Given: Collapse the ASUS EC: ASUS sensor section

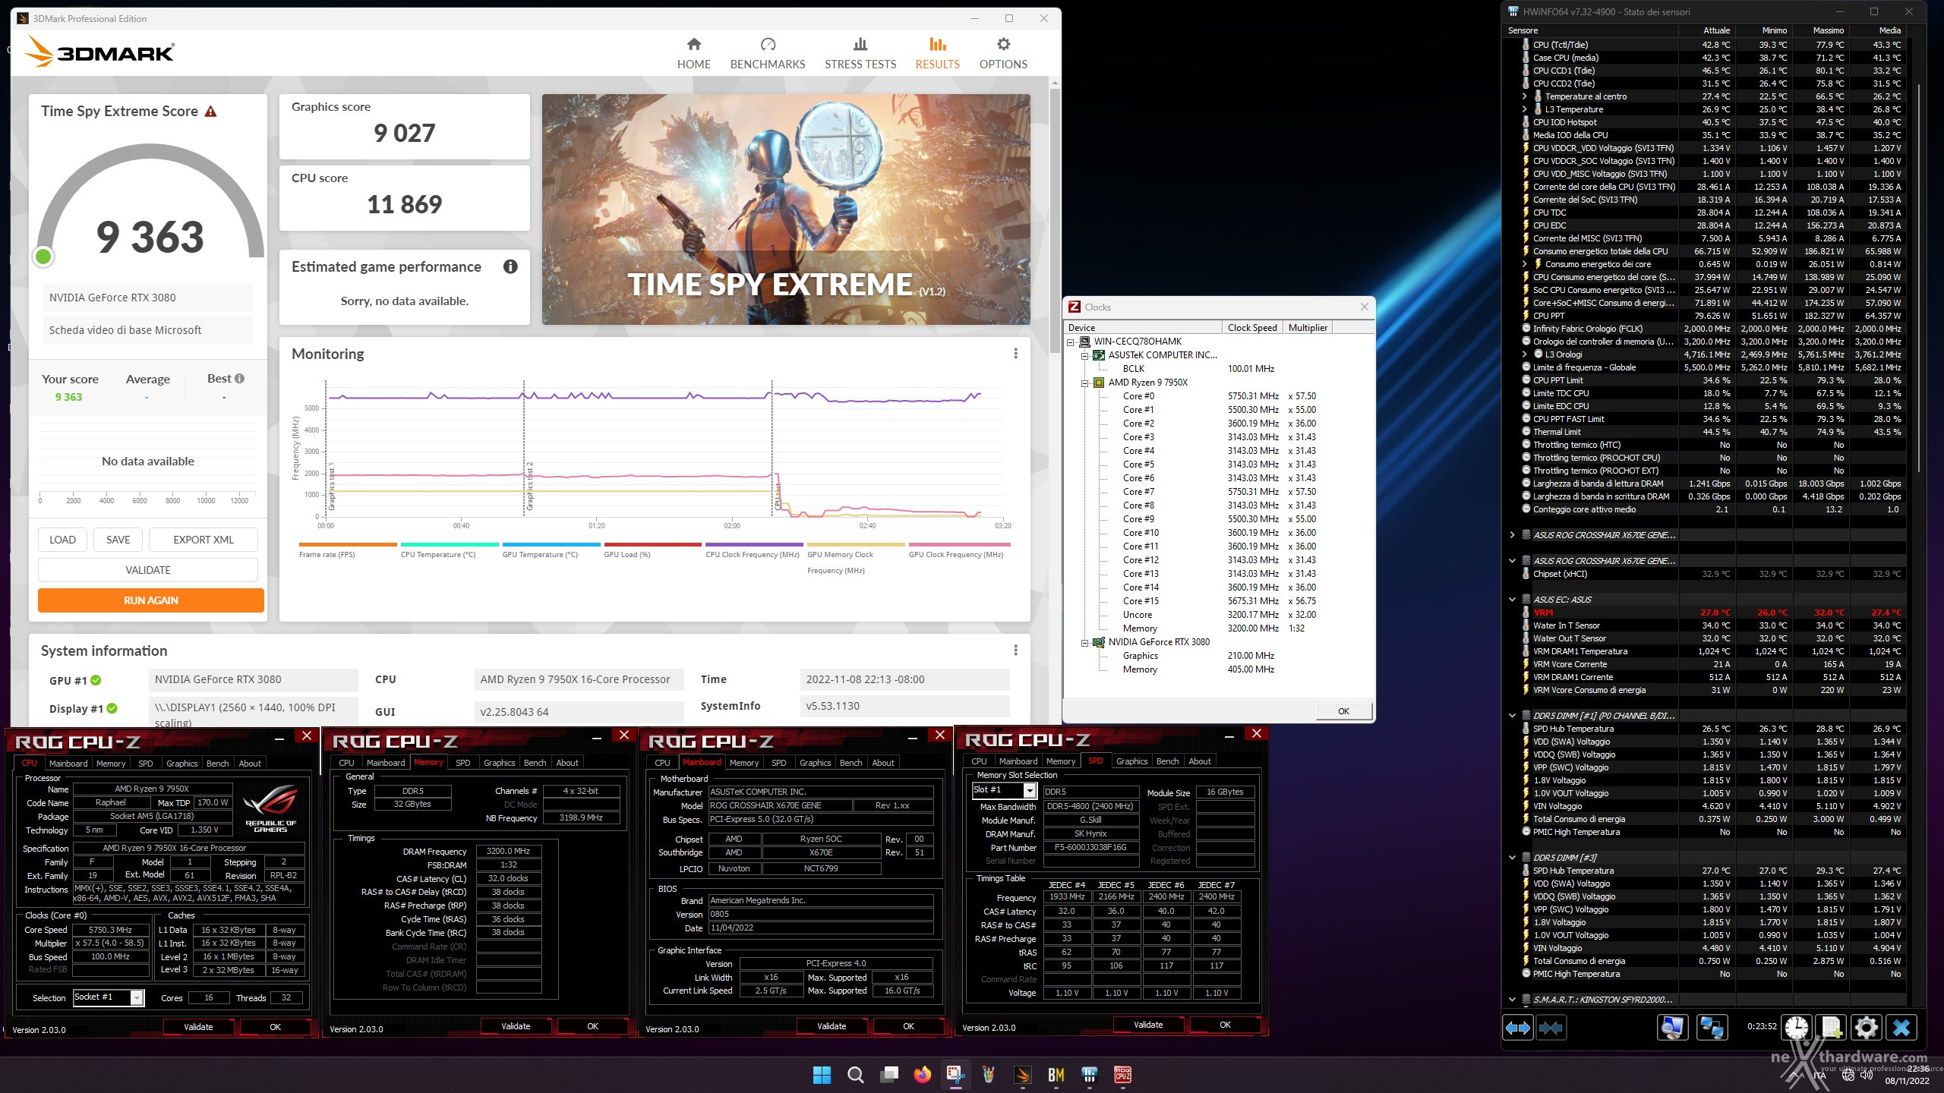Looking at the screenshot, I should click(x=1512, y=600).
